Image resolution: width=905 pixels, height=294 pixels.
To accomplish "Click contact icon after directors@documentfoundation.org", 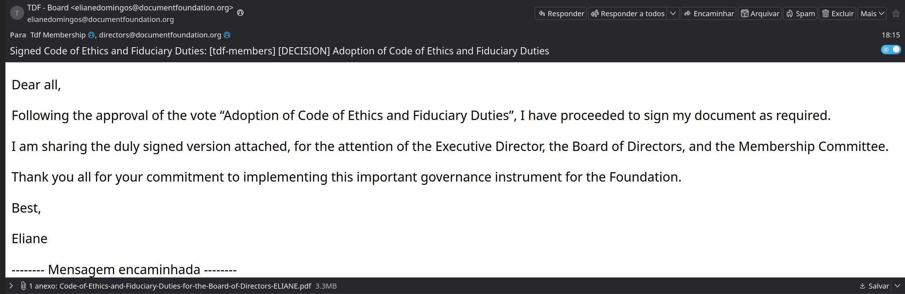I will click(227, 35).
